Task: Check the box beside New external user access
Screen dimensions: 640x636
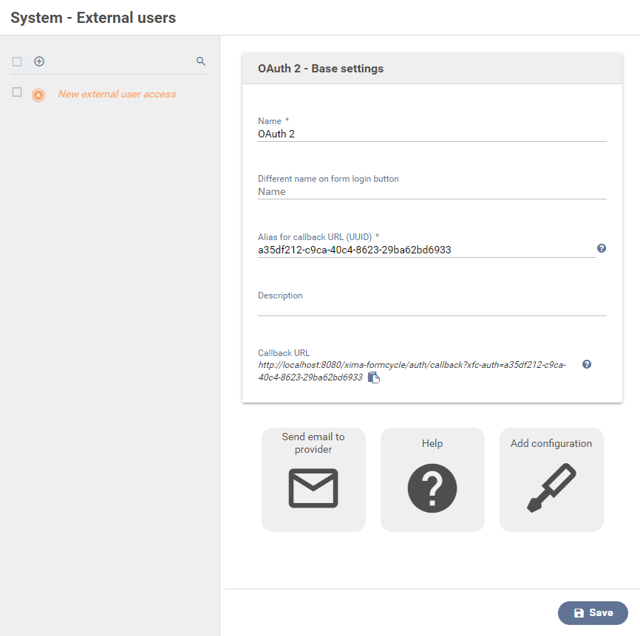Action: 17,92
